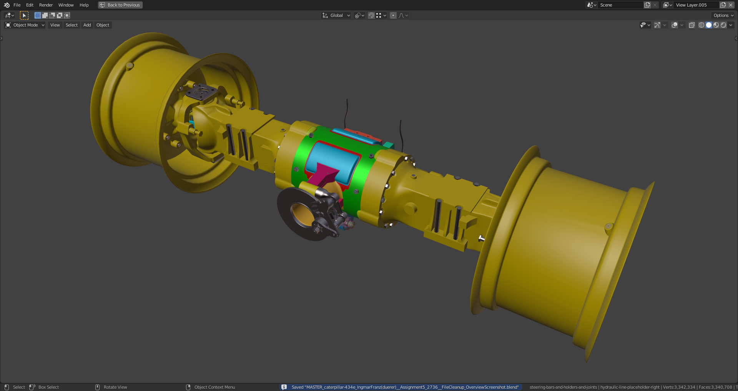The height and width of the screenshot is (391, 738).
Task: Open the snapping options dropdown
Action: tap(381, 15)
